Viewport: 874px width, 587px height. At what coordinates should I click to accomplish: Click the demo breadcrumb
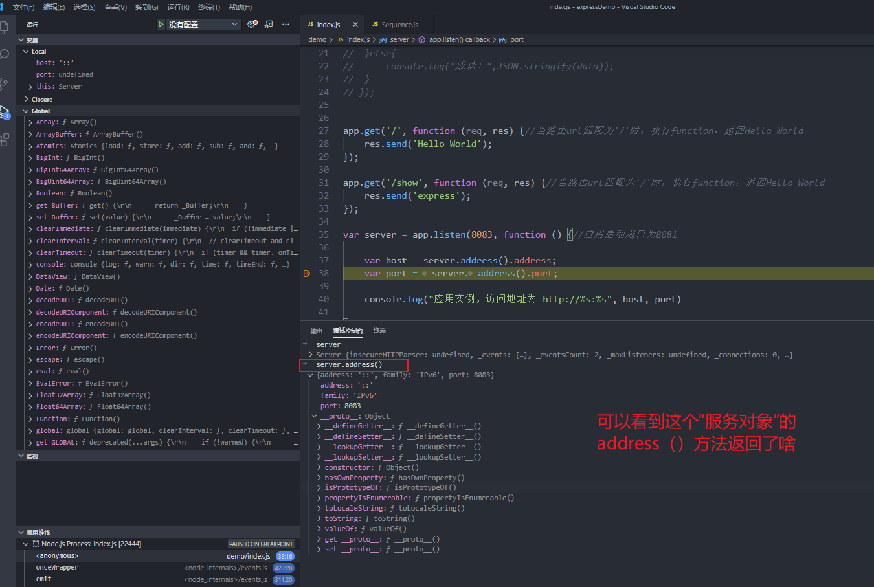pyautogui.click(x=317, y=40)
